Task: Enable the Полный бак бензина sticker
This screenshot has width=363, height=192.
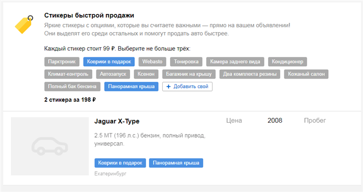Action: (x=72, y=86)
